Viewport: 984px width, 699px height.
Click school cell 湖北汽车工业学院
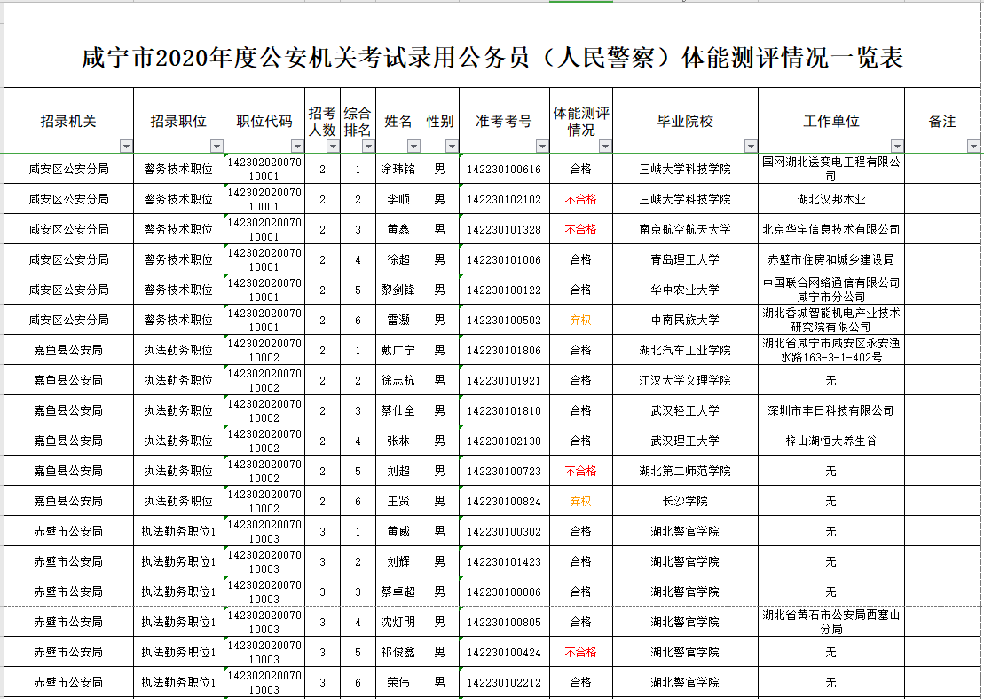685,350
